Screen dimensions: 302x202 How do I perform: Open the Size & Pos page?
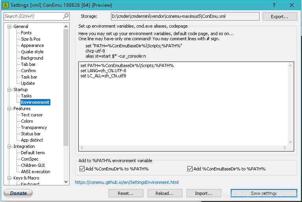[31, 39]
